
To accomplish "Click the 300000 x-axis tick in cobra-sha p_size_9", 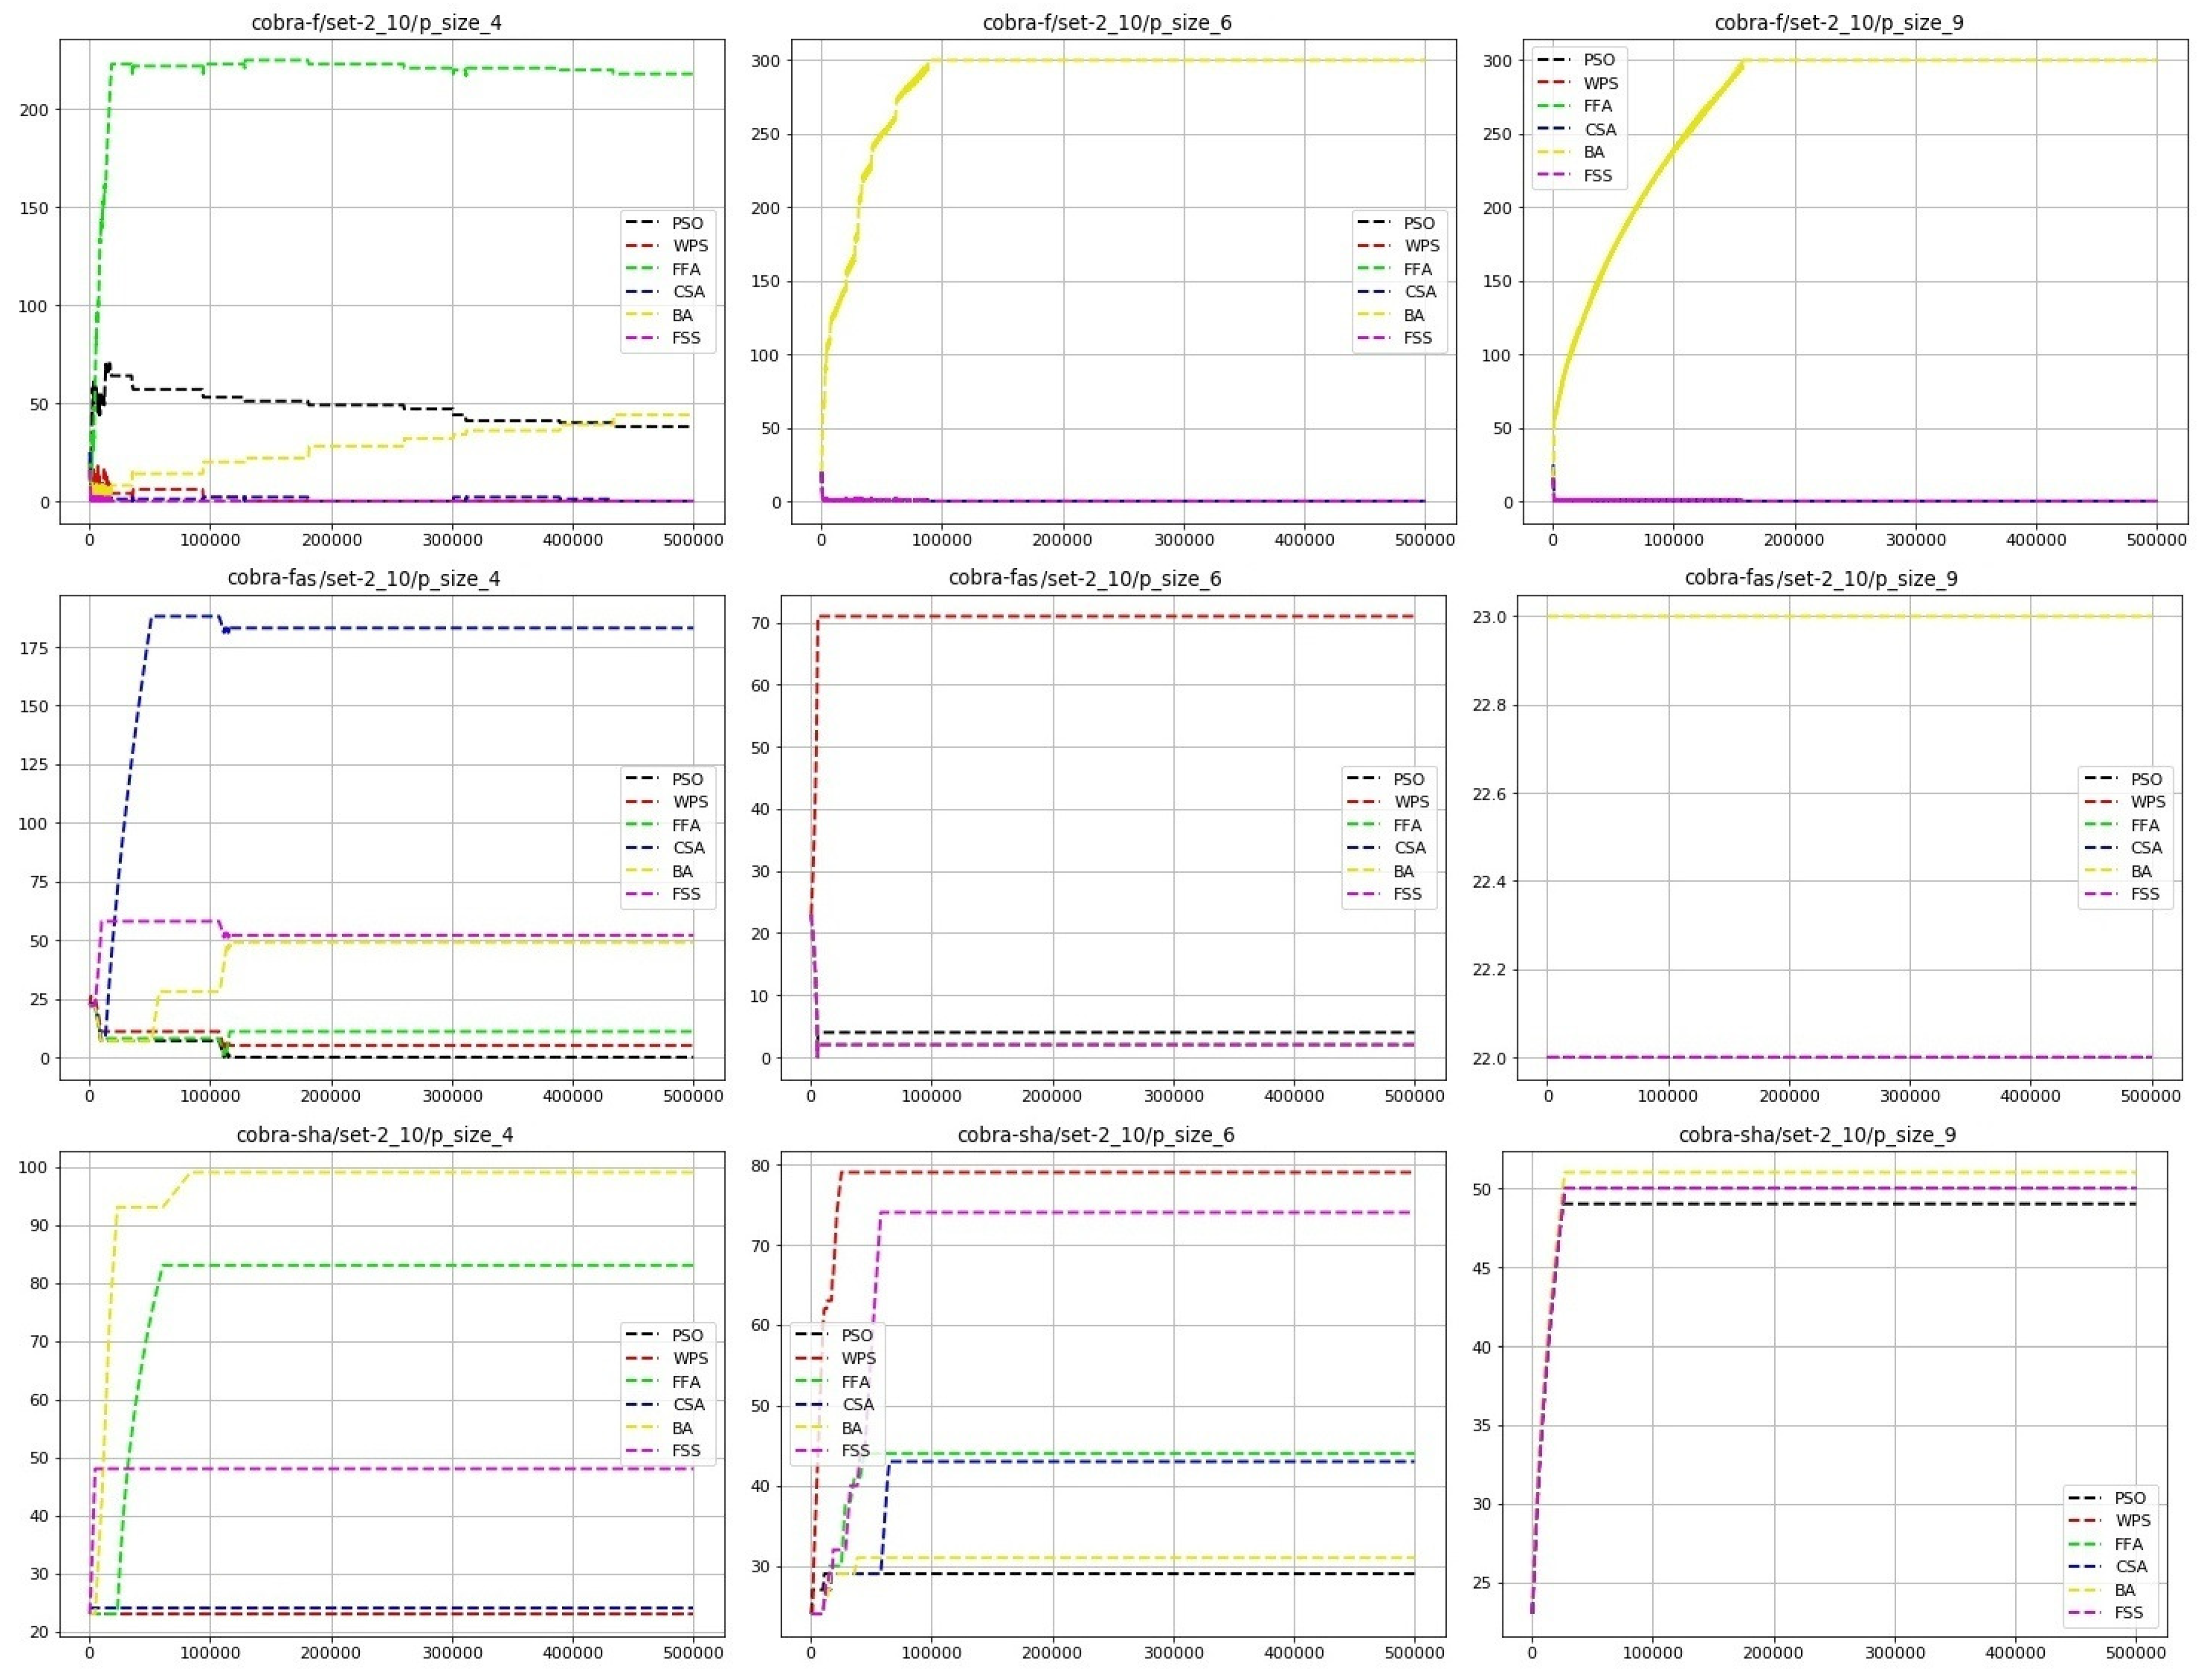I will click(1895, 1652).
